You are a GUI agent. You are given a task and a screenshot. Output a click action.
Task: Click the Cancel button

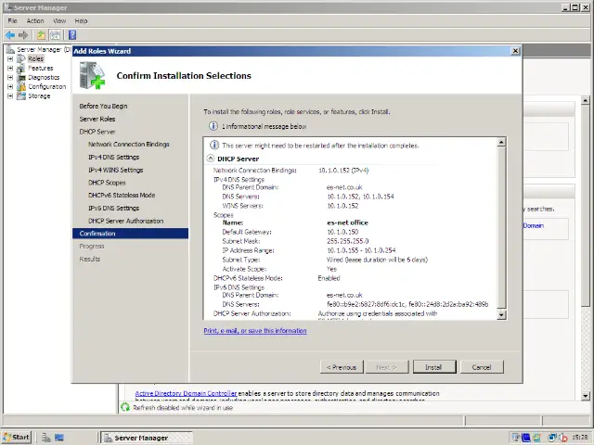482,367
